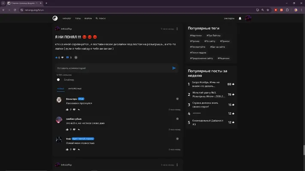Image resolution: width=305 pixels, height=171 pixels.
Task: Select the #Карточки popular tag
Action: tap(196, 35)
